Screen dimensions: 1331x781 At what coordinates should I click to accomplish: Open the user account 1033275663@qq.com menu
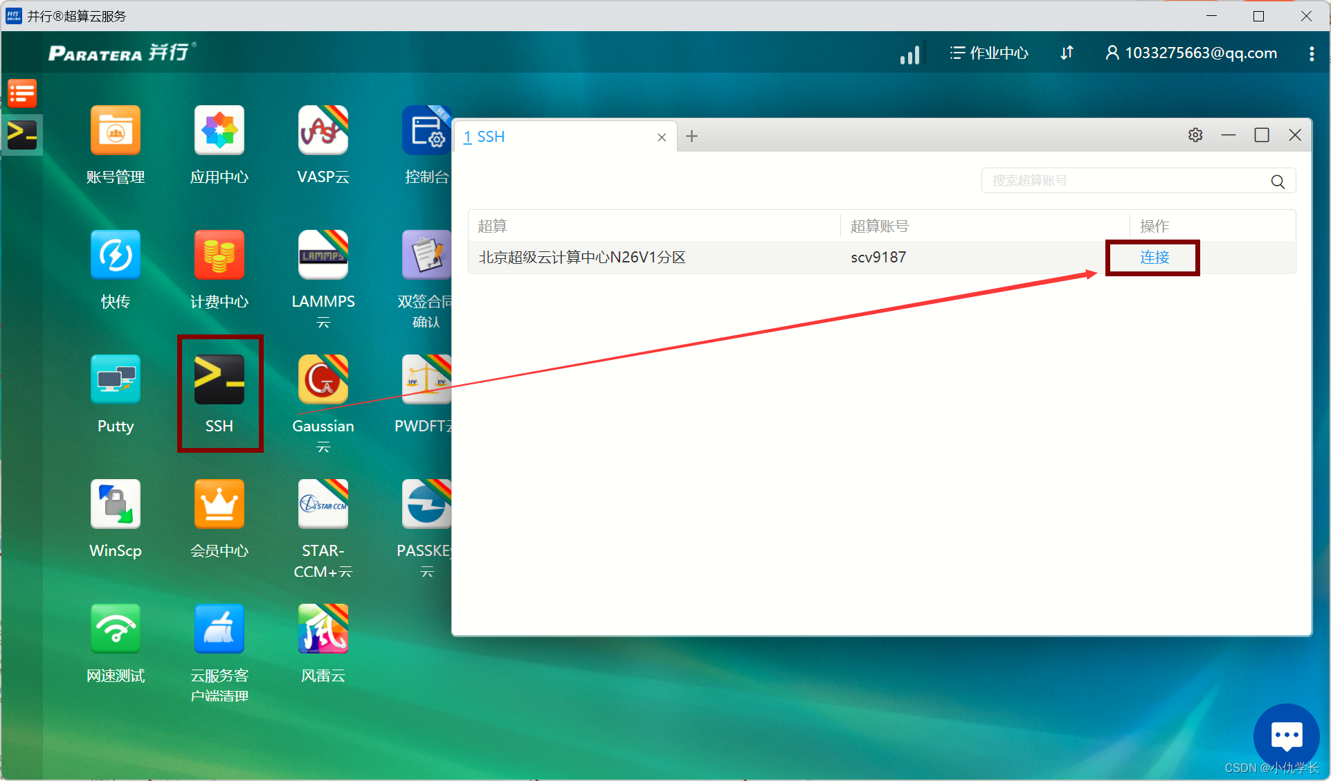(x=1191, y=53)
